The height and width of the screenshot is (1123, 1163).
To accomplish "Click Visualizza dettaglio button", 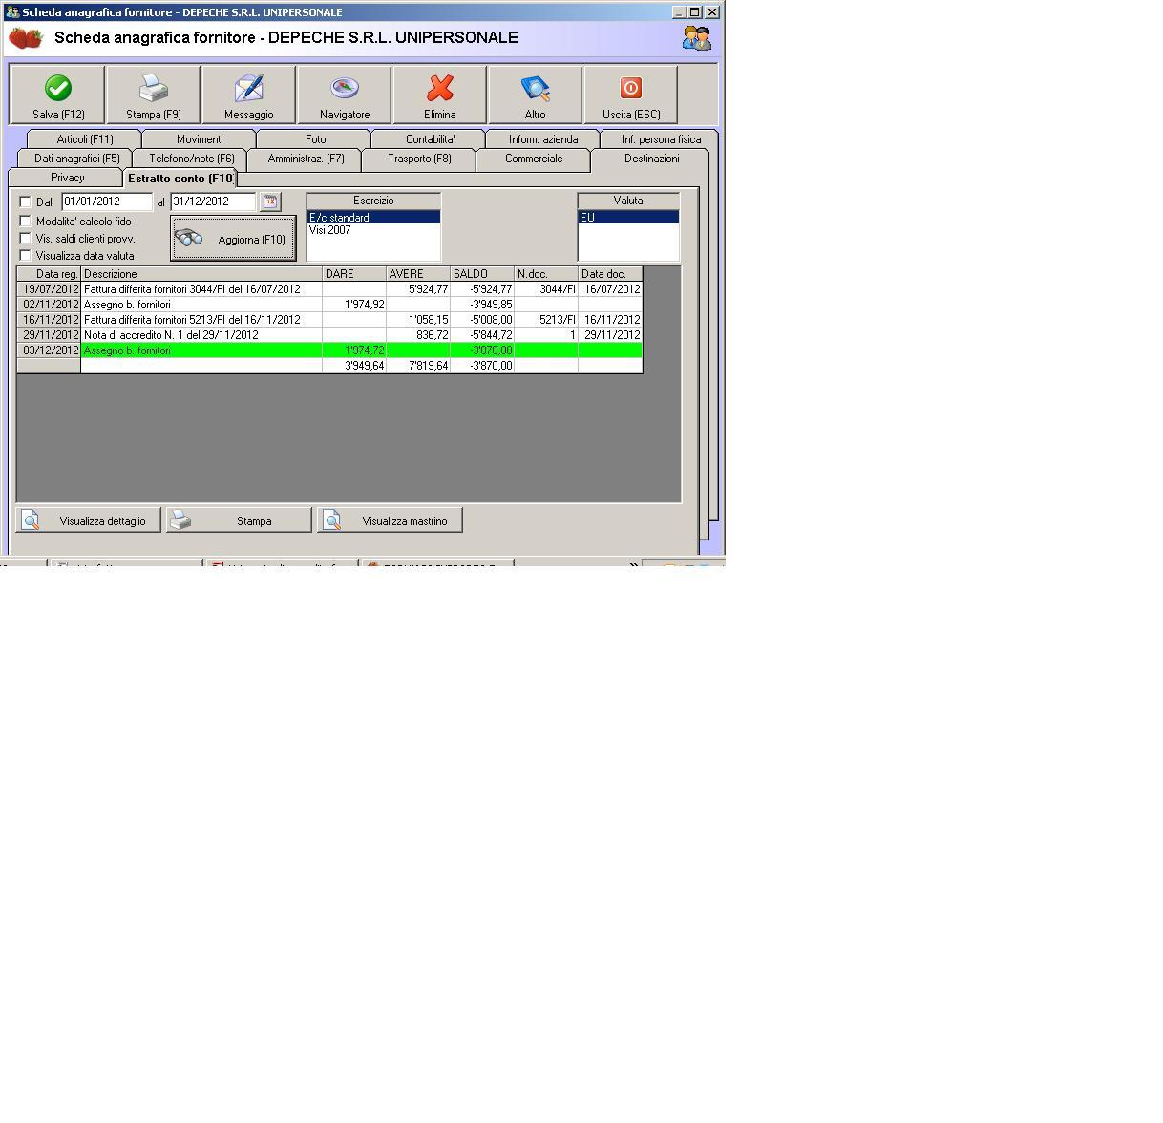I will click(88, 520).
